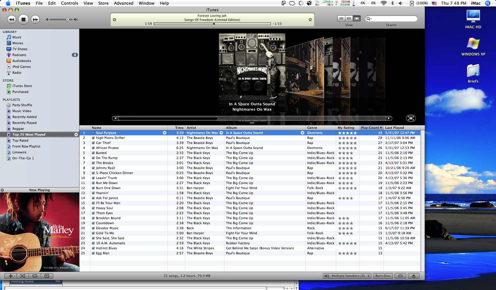Uncheck the Soul Purpose song

pyautogui.click(x=93, y=133)
